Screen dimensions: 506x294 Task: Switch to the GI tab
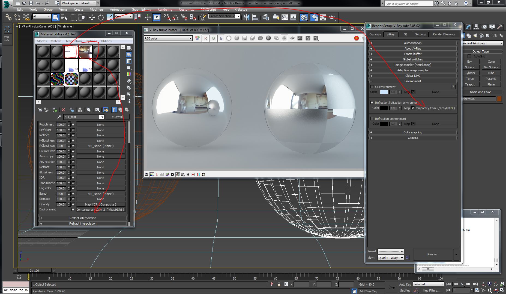pyautogui.click(x=405, y=34)
